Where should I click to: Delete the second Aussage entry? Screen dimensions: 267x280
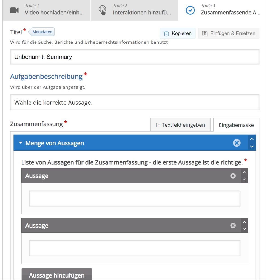tap(233, 226)
